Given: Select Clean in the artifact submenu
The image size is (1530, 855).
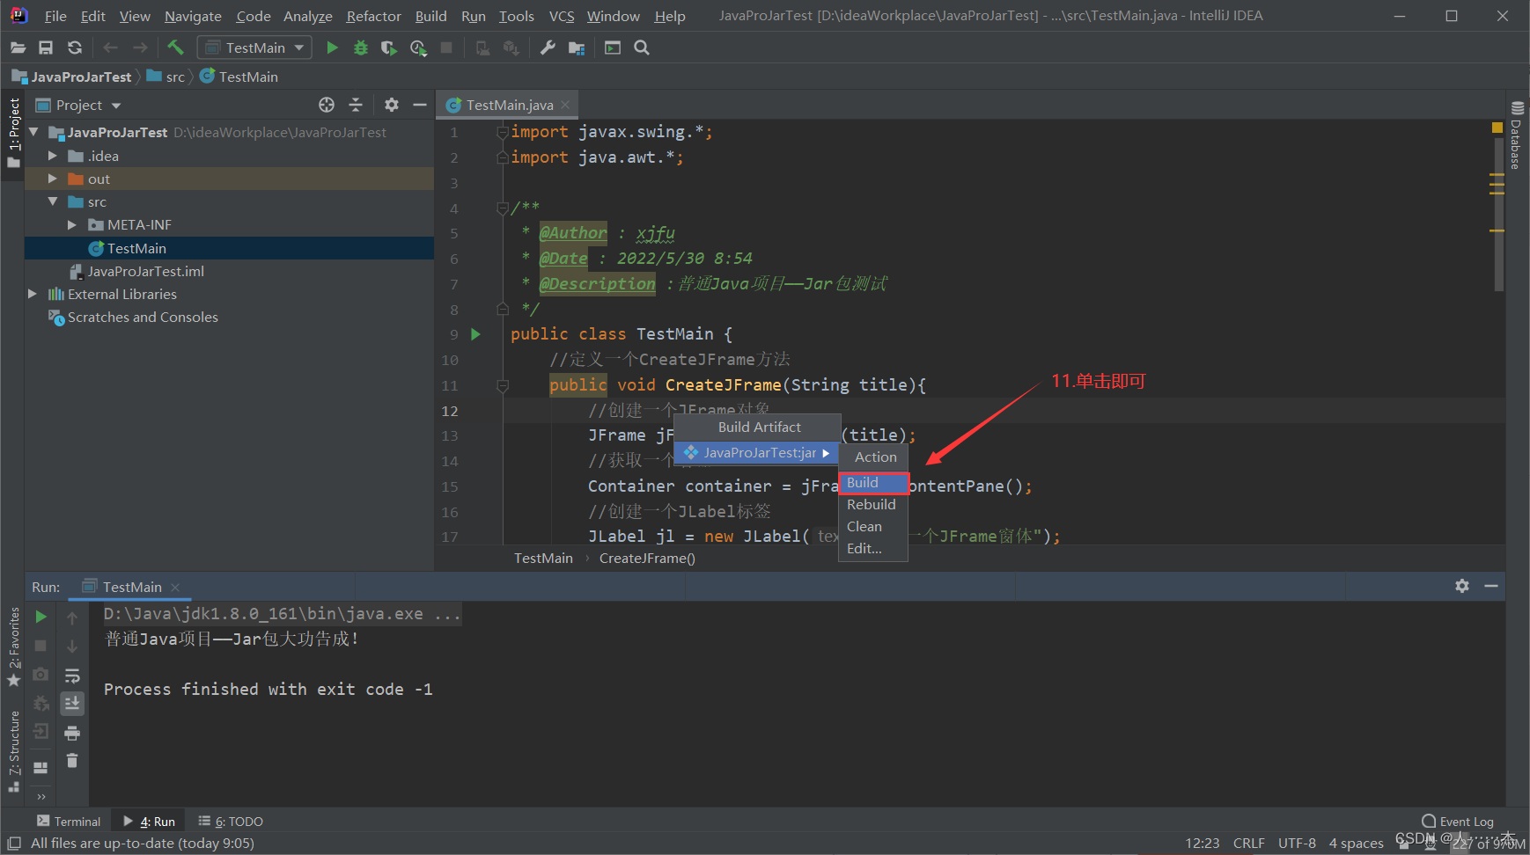Looking at the screenshot, I should (x=873, y=527).
